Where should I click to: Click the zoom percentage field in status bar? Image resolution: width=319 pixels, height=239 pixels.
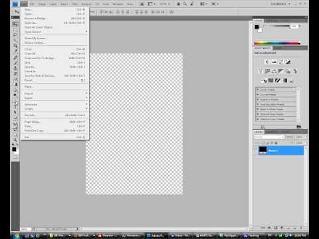[x=26, y=229]
